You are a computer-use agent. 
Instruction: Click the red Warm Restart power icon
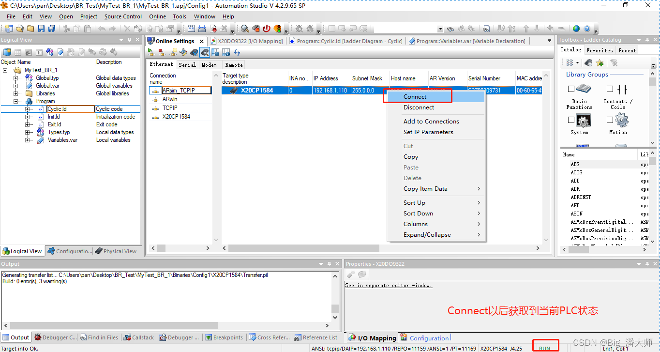tap(267, 29)
